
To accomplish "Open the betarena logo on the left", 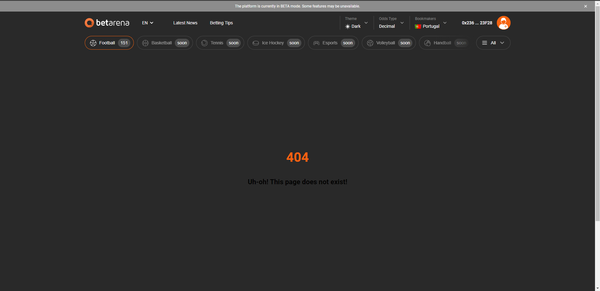I will point(107,22).
